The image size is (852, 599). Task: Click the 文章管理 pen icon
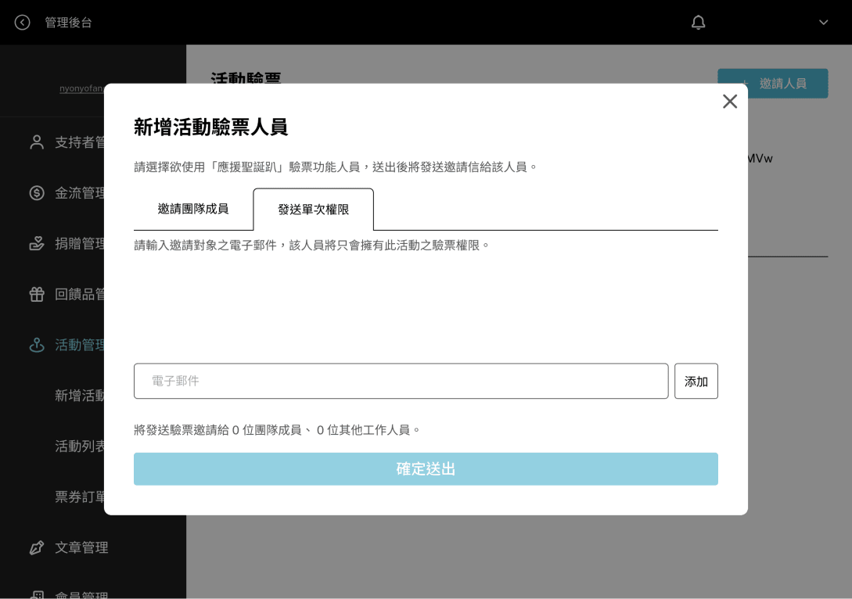(37, 547)
